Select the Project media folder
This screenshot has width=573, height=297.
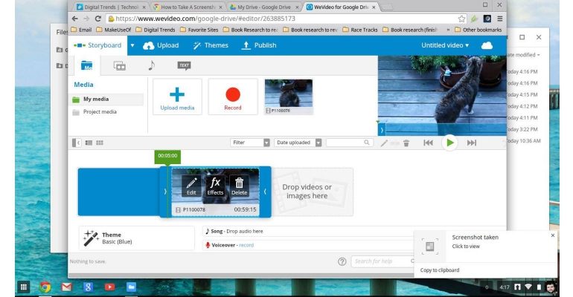click(100, 112)
